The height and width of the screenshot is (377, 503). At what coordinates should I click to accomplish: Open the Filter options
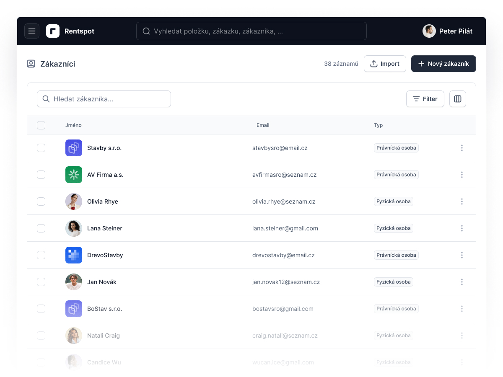pos(425,99)
